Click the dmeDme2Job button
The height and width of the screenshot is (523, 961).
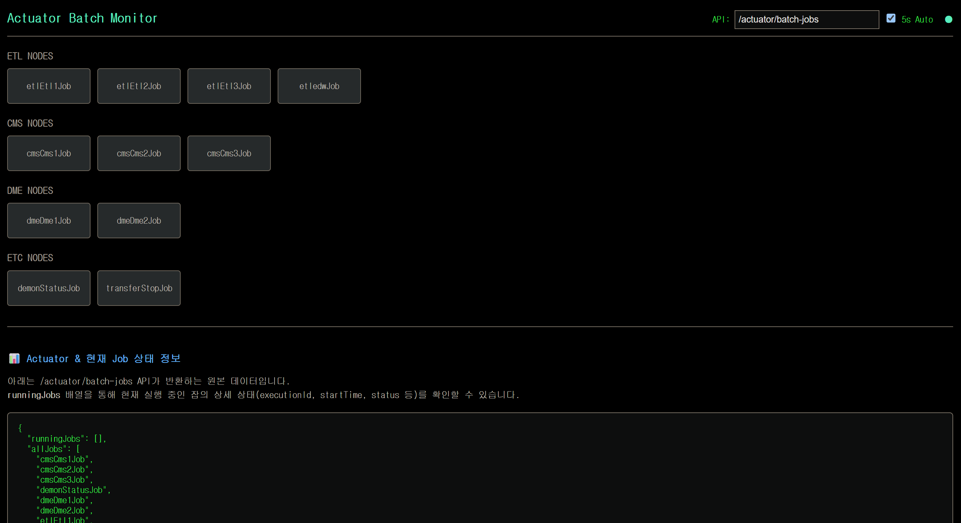click(x=139, y=221)
